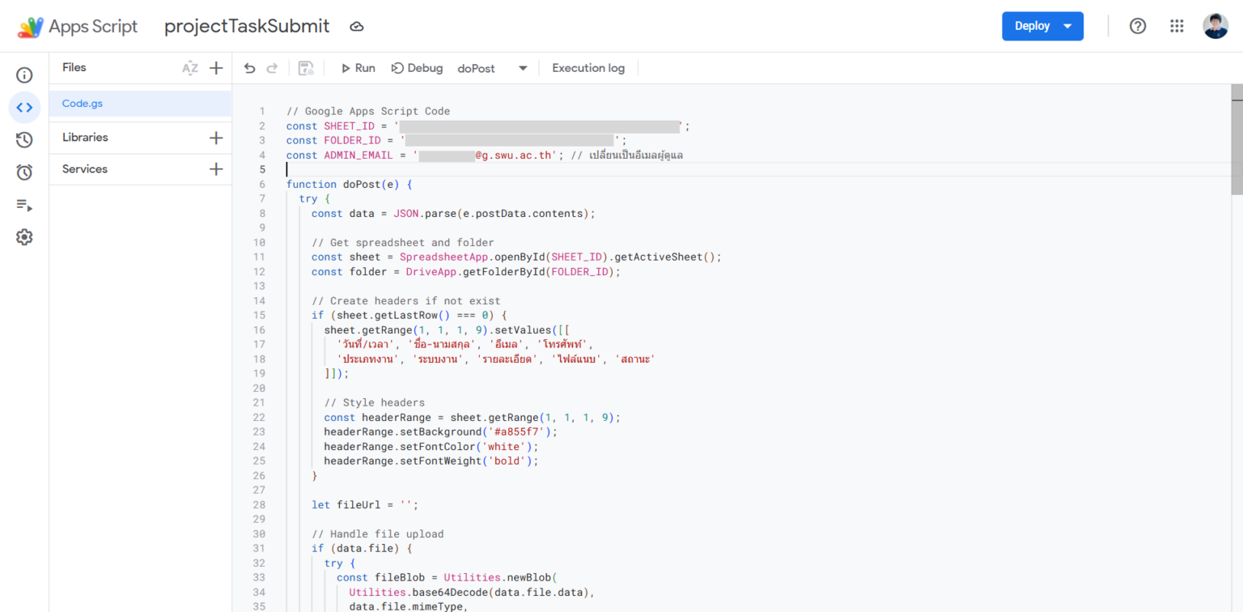Click the Debug button
The image size is (1243, 612).
[417, 68]
